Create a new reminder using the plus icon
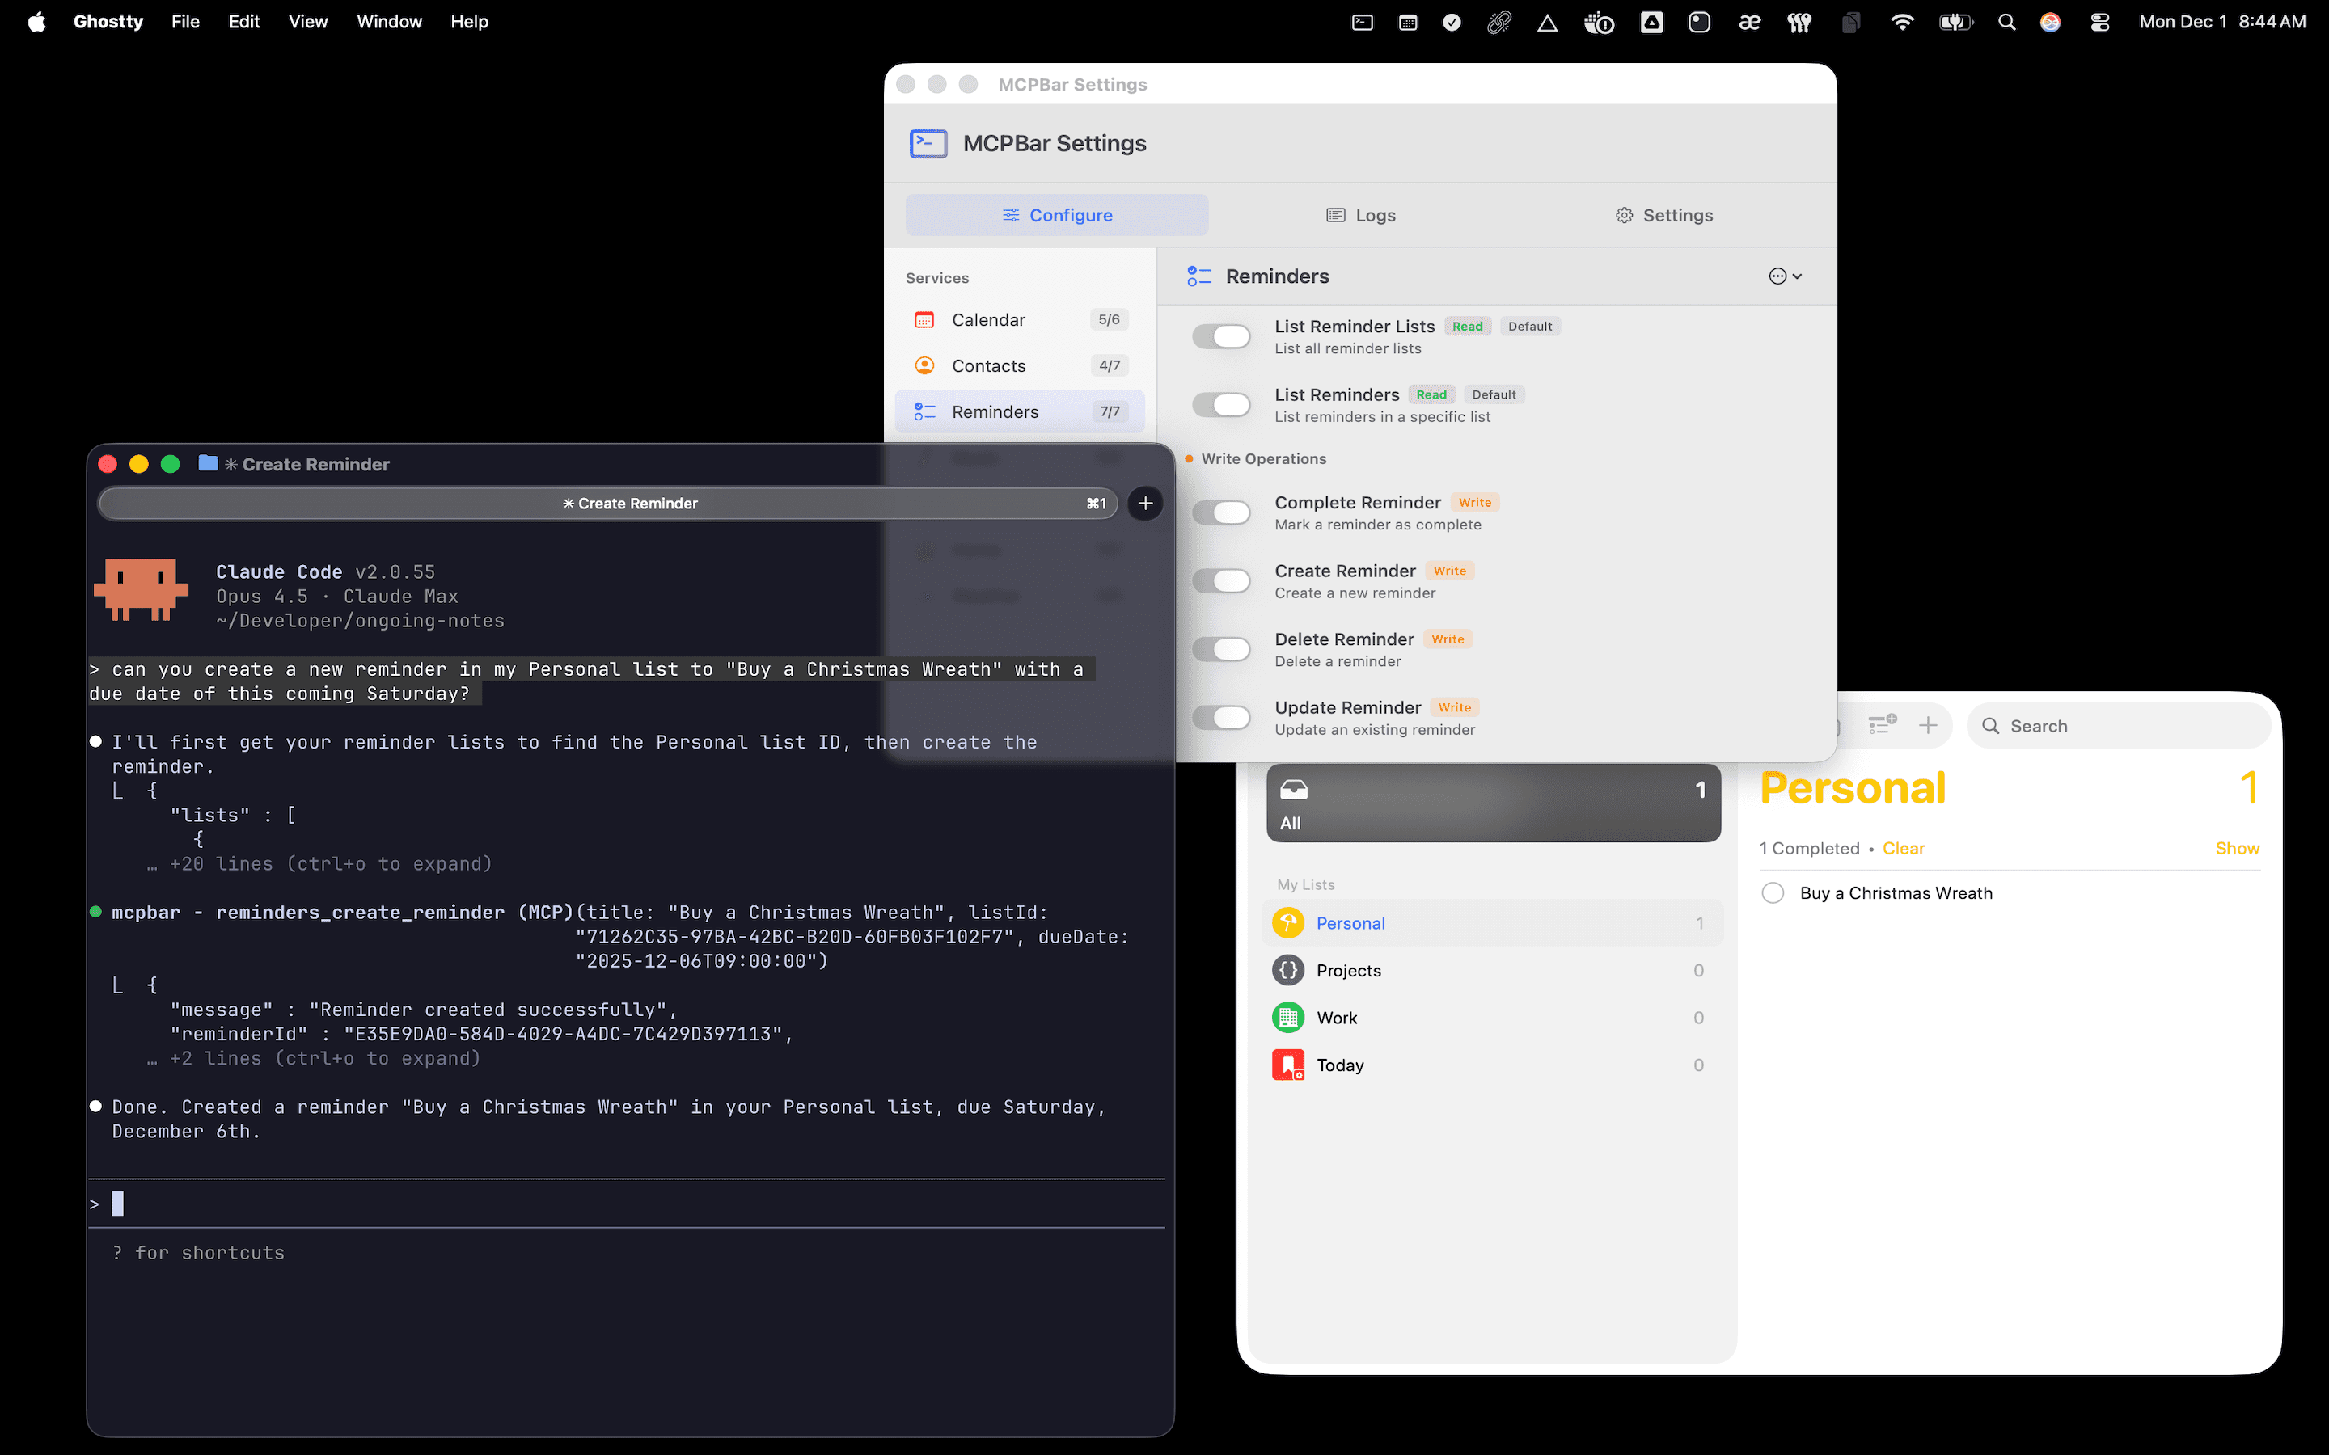 point(1929,724)
